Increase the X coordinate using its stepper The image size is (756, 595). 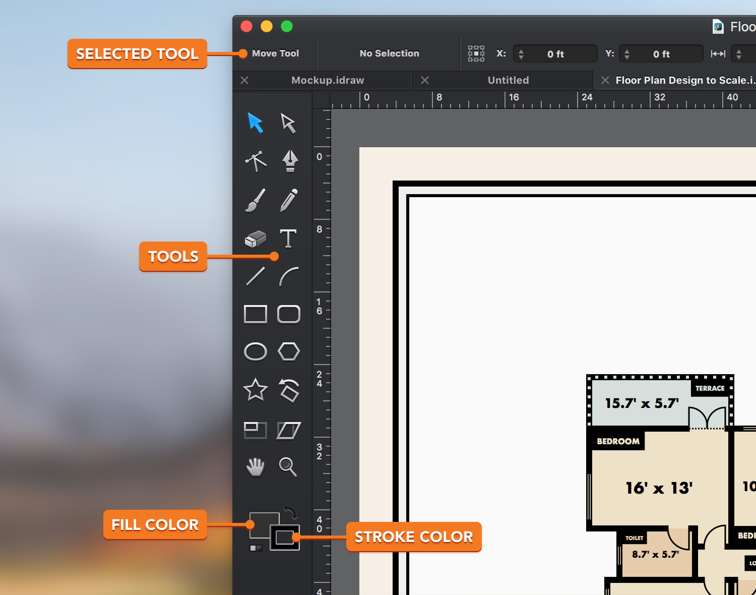[x=522, y=51]
